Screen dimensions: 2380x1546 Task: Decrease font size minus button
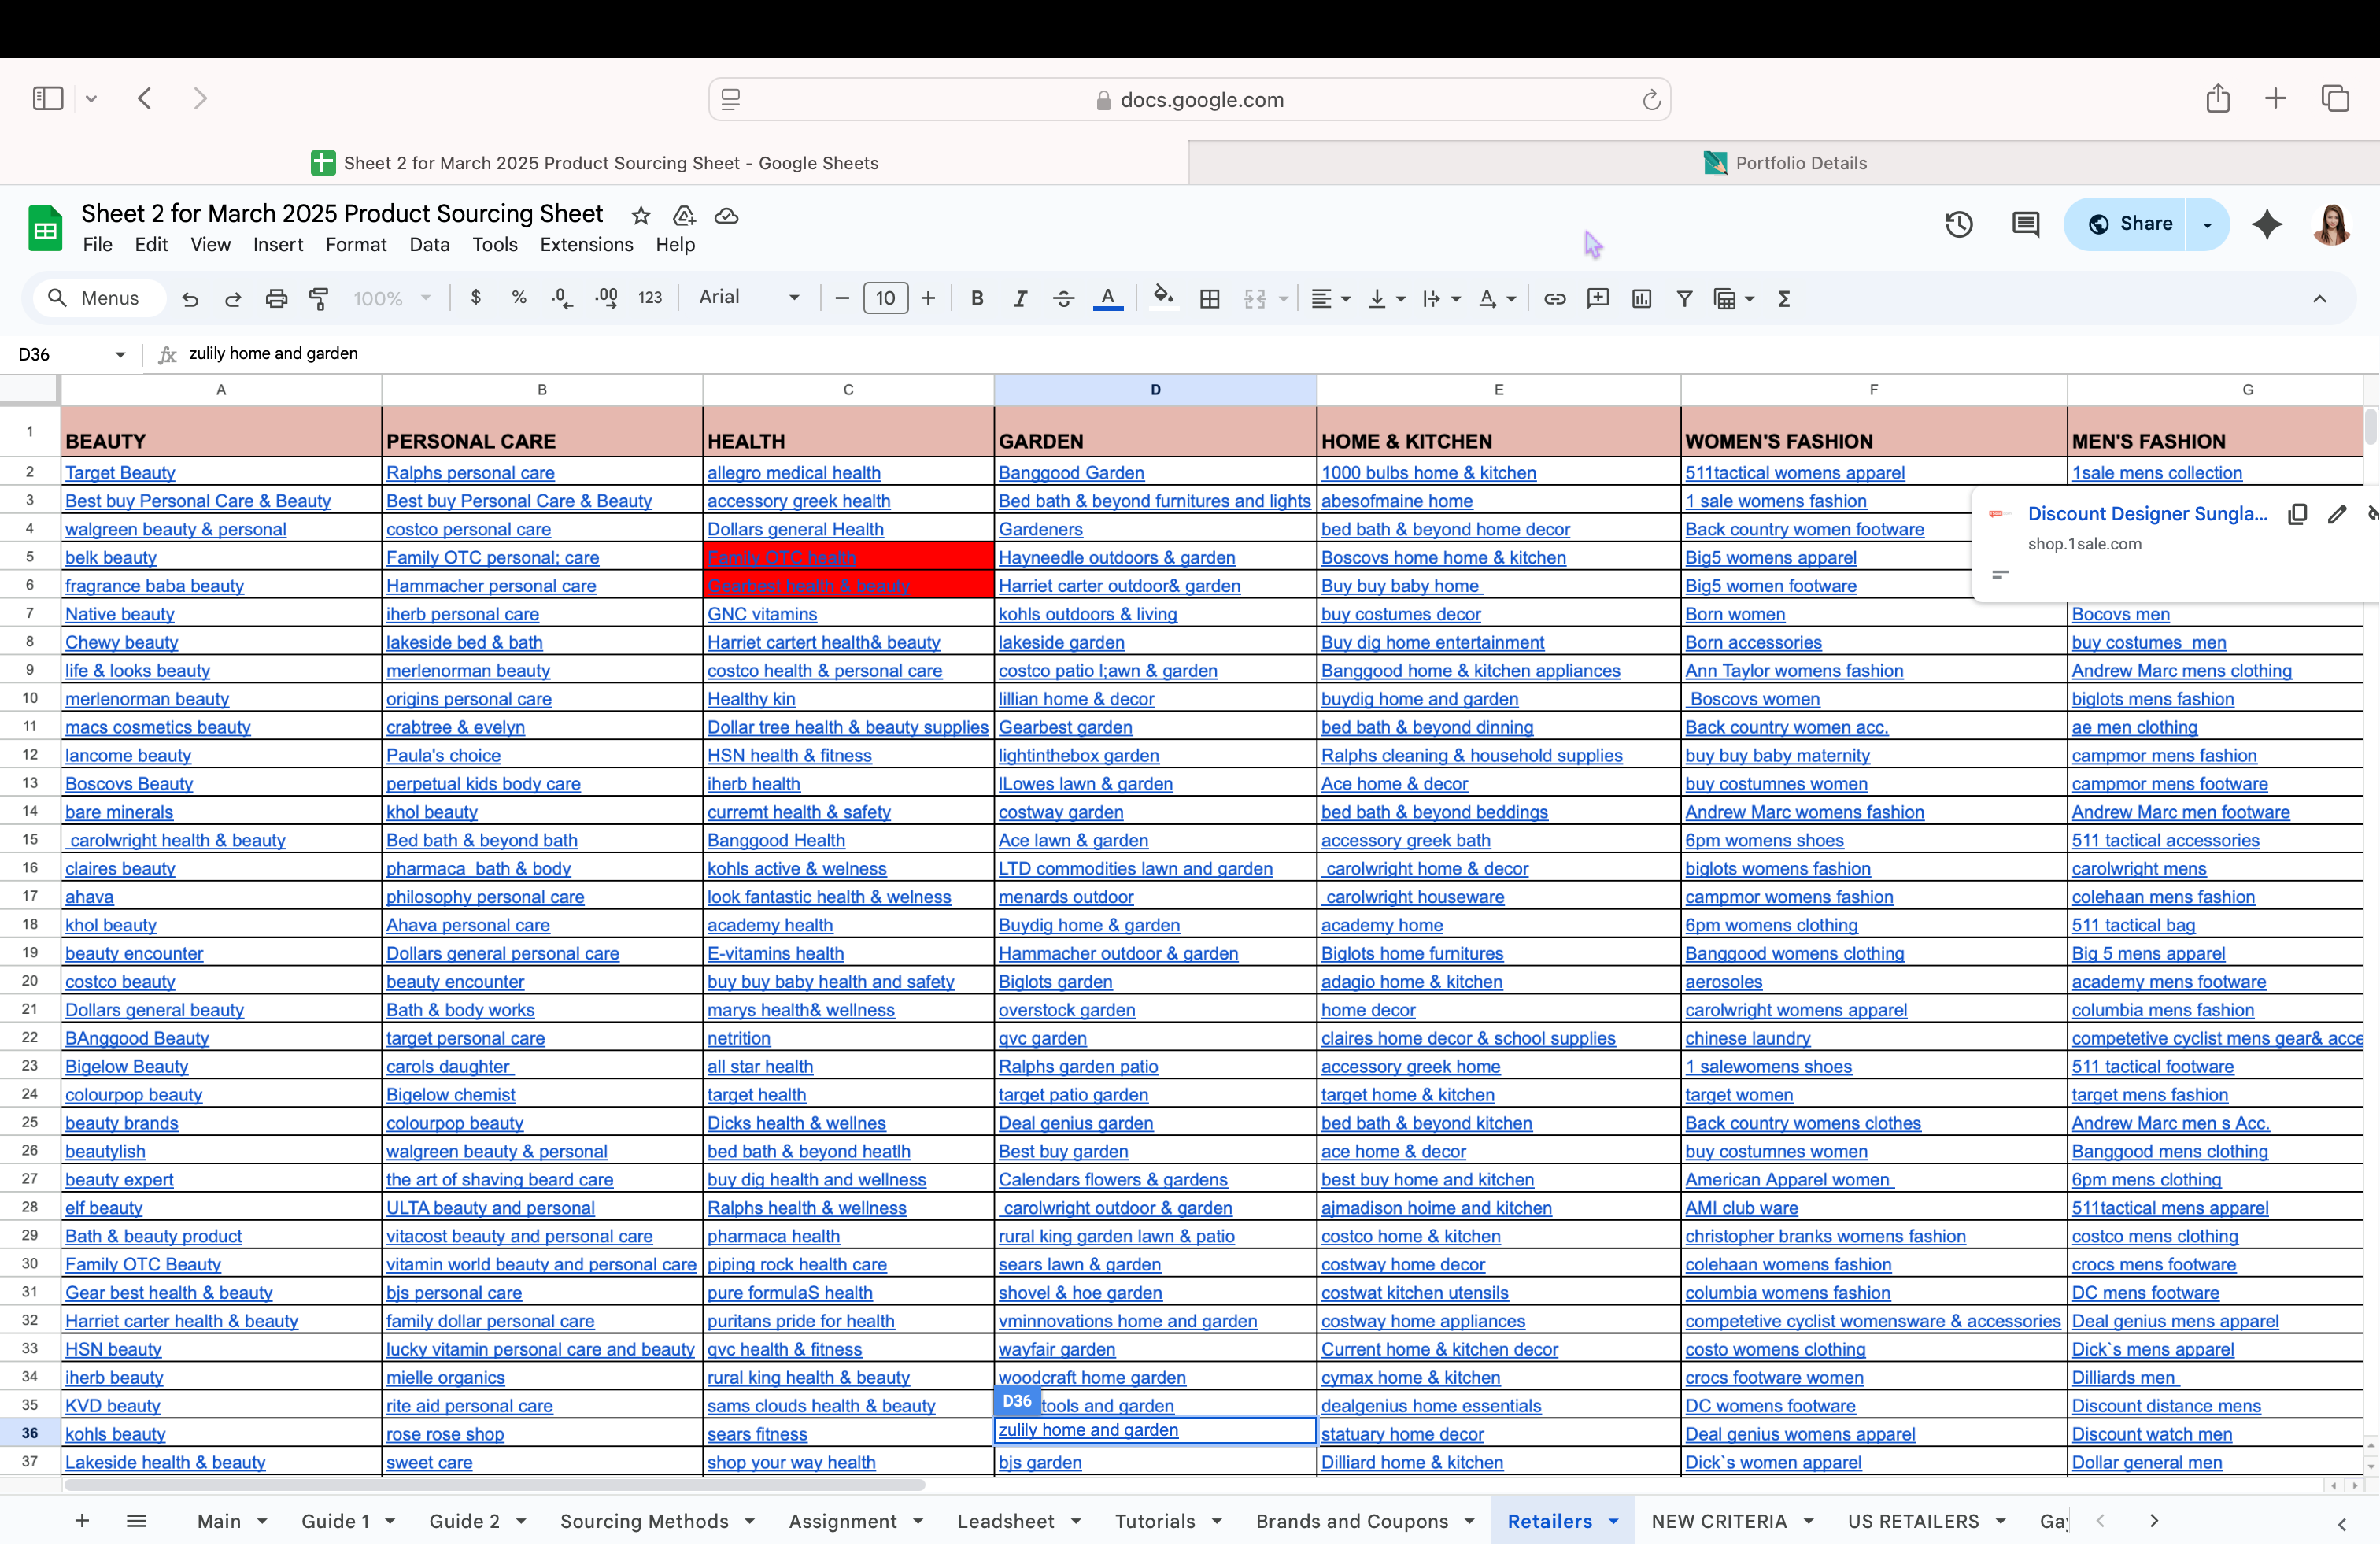coord(842,298)
